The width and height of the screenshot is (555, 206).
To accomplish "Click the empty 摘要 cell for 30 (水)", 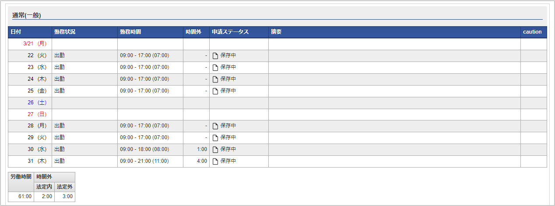I will pyautogui.click(x=394, y=150).
